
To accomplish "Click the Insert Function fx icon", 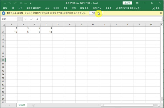I will point(37,19).
